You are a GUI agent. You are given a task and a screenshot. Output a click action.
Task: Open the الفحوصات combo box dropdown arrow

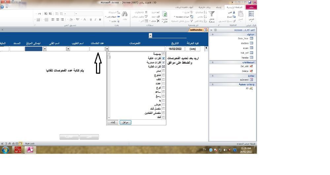[107, 49]
